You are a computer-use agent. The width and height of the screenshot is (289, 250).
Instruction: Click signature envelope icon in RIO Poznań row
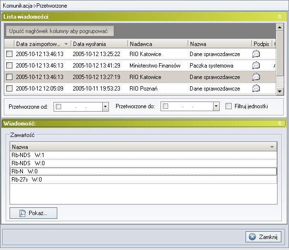(256, 88)
